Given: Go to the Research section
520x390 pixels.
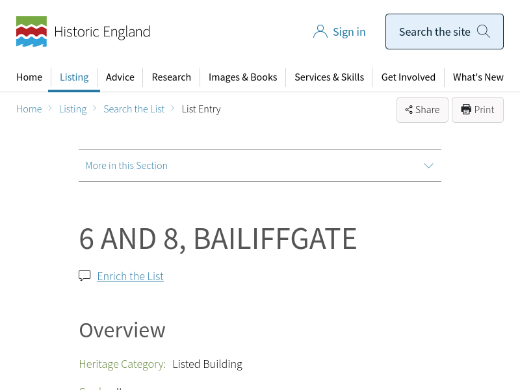Looking at the screenshot, I should pyautogui.click(x=171, y=77).
